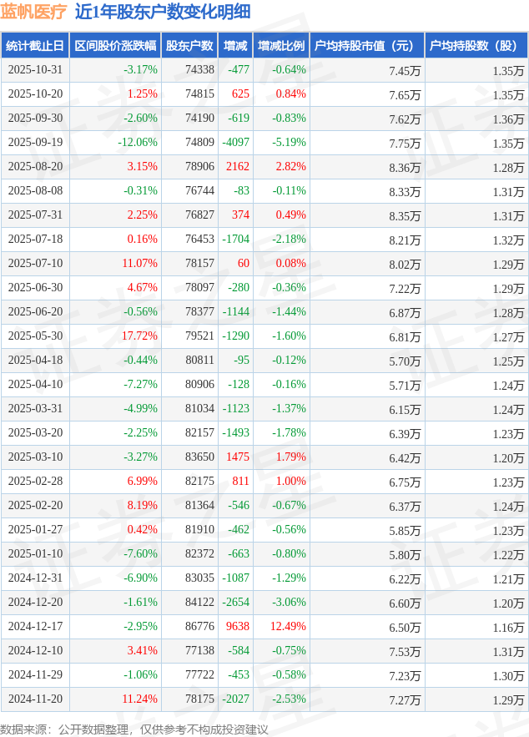Click the 1.16万 average shares cell
The height and width of the screenshot is (737, 529).
508,626
